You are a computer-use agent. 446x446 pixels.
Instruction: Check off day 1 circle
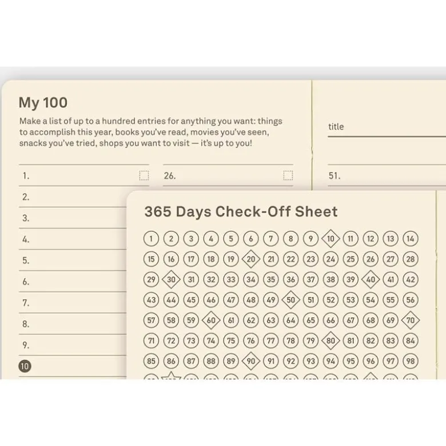(151, 238)
